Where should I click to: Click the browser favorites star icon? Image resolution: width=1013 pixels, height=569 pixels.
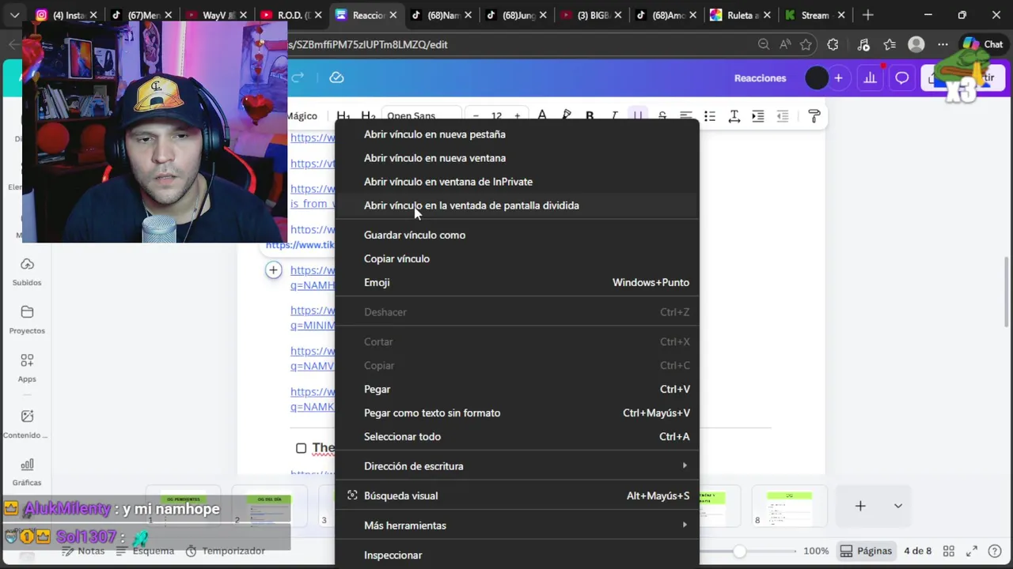[806, 44]
